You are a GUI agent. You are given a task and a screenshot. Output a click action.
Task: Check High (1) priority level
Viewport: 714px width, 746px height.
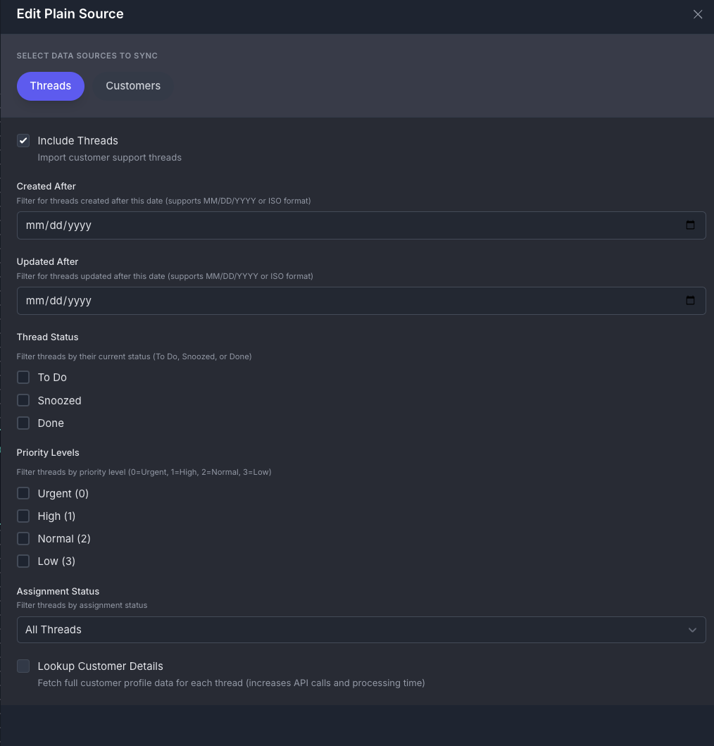[x=23, y=516]
